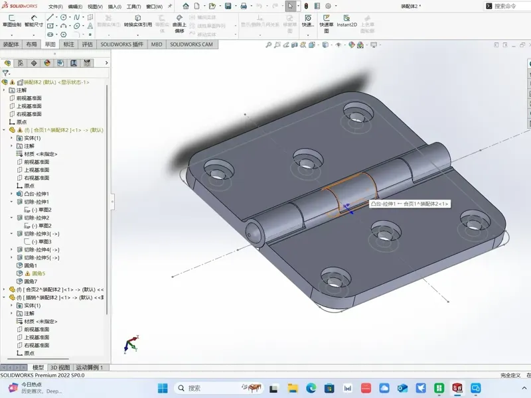This screenshot has height=398, width=531.
Task: Switch to the 评估 ribbon tab
Action: (87, 44)
